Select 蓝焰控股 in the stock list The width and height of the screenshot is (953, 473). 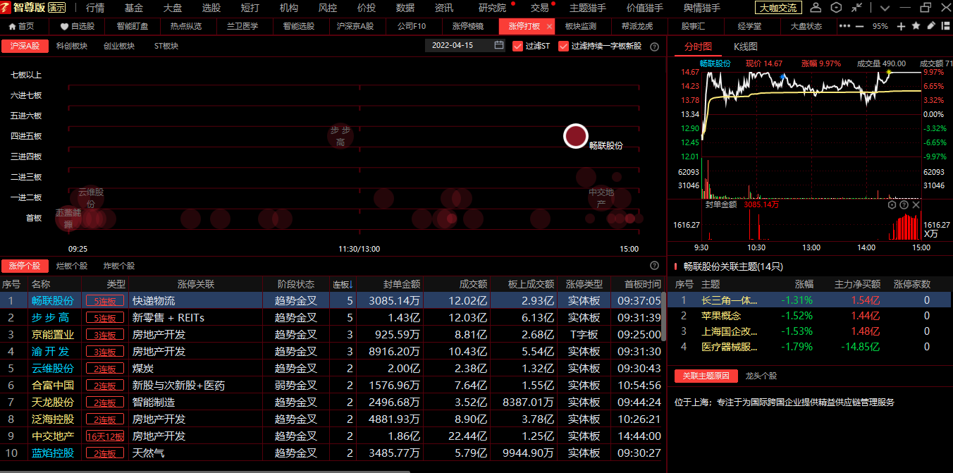(x=53, y=453)
